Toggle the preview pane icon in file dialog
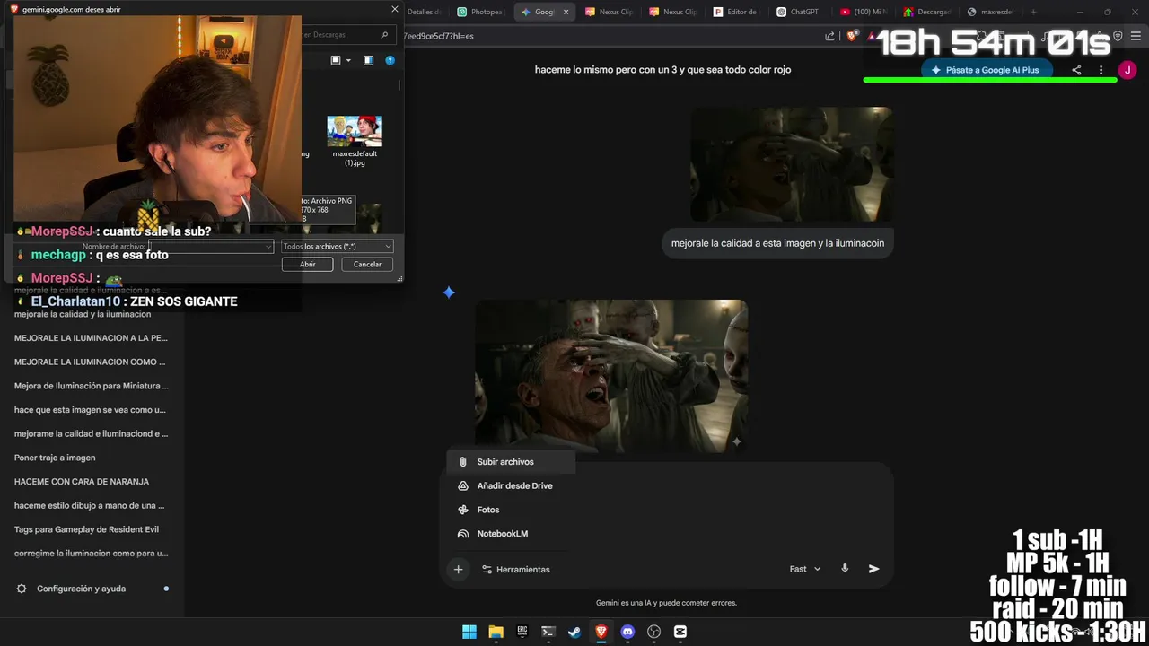Image resolution: width=1149 pixels, height=646 pixels. [368, 60]
